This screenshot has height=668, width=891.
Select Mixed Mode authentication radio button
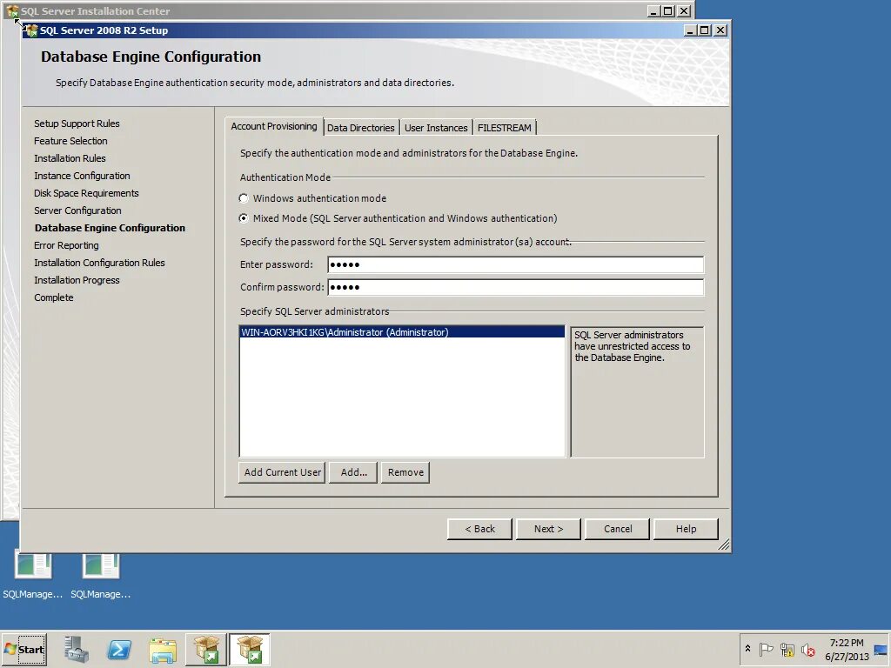click(244, 218)
